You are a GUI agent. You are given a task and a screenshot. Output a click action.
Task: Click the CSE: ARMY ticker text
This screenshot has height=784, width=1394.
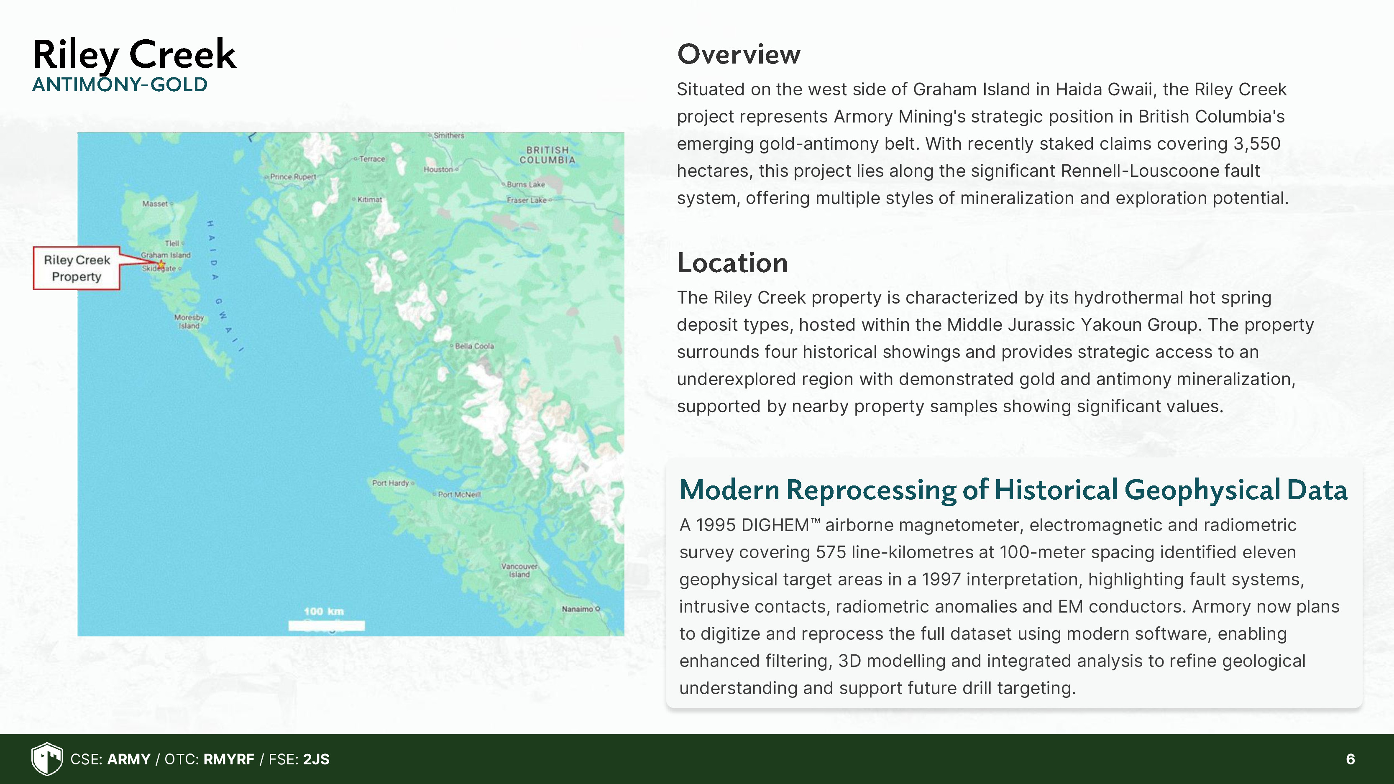110,759
